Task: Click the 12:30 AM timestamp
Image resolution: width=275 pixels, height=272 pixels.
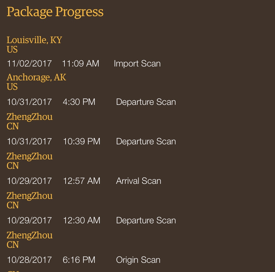Action: [82, 220]
